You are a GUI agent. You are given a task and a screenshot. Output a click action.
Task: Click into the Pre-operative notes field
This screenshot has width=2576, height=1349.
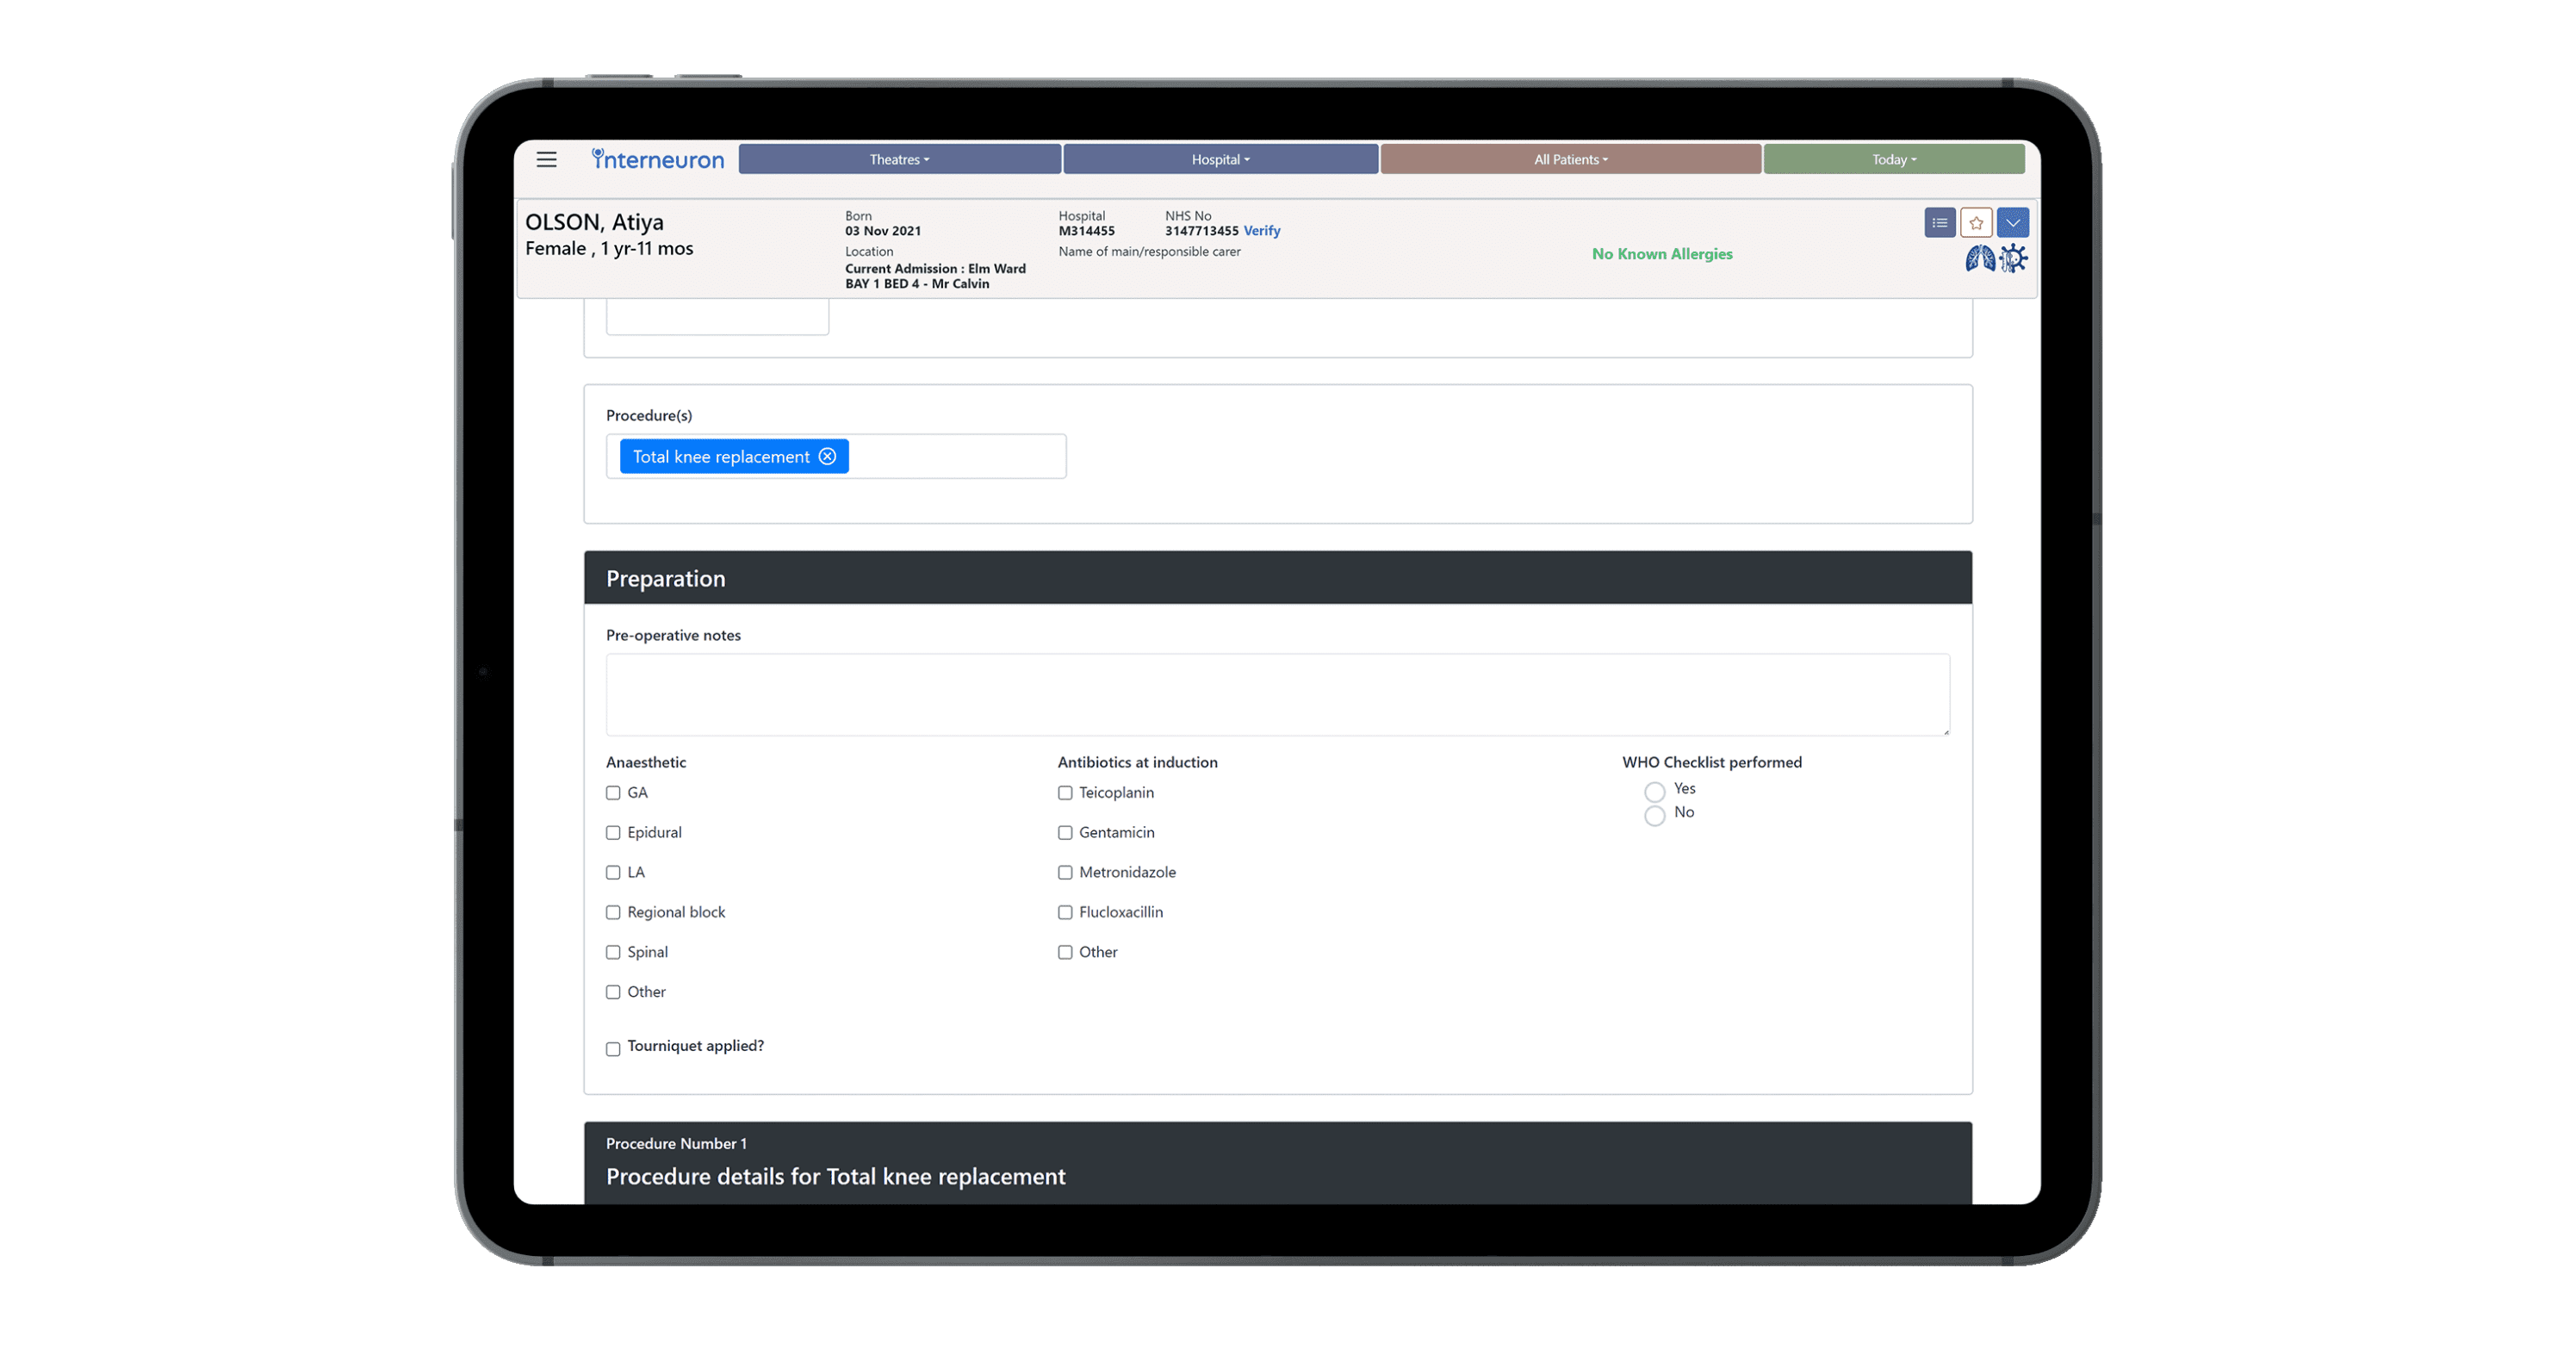point(1277,695)
